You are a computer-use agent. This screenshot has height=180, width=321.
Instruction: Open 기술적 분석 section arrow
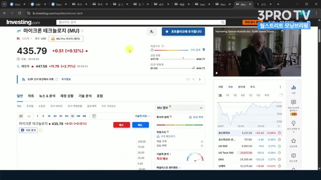point(171,154)
